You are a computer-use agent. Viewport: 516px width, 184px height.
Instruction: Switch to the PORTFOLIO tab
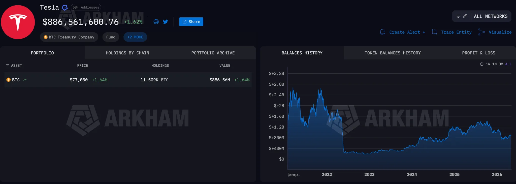point(42,53)
